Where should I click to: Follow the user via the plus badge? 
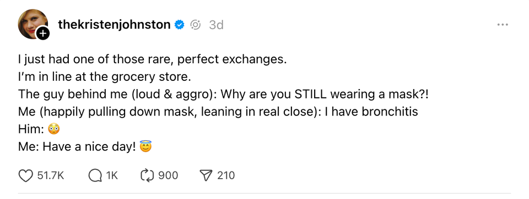point(43,34)
